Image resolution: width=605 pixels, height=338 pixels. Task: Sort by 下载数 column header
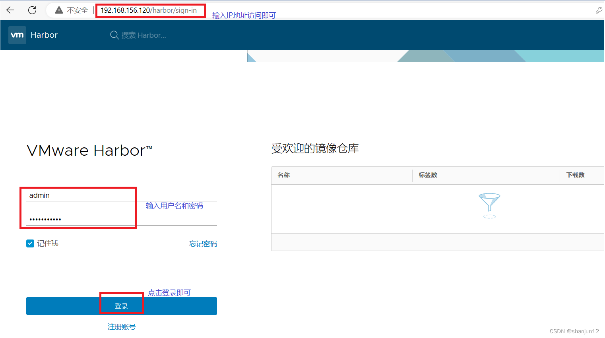575,175
